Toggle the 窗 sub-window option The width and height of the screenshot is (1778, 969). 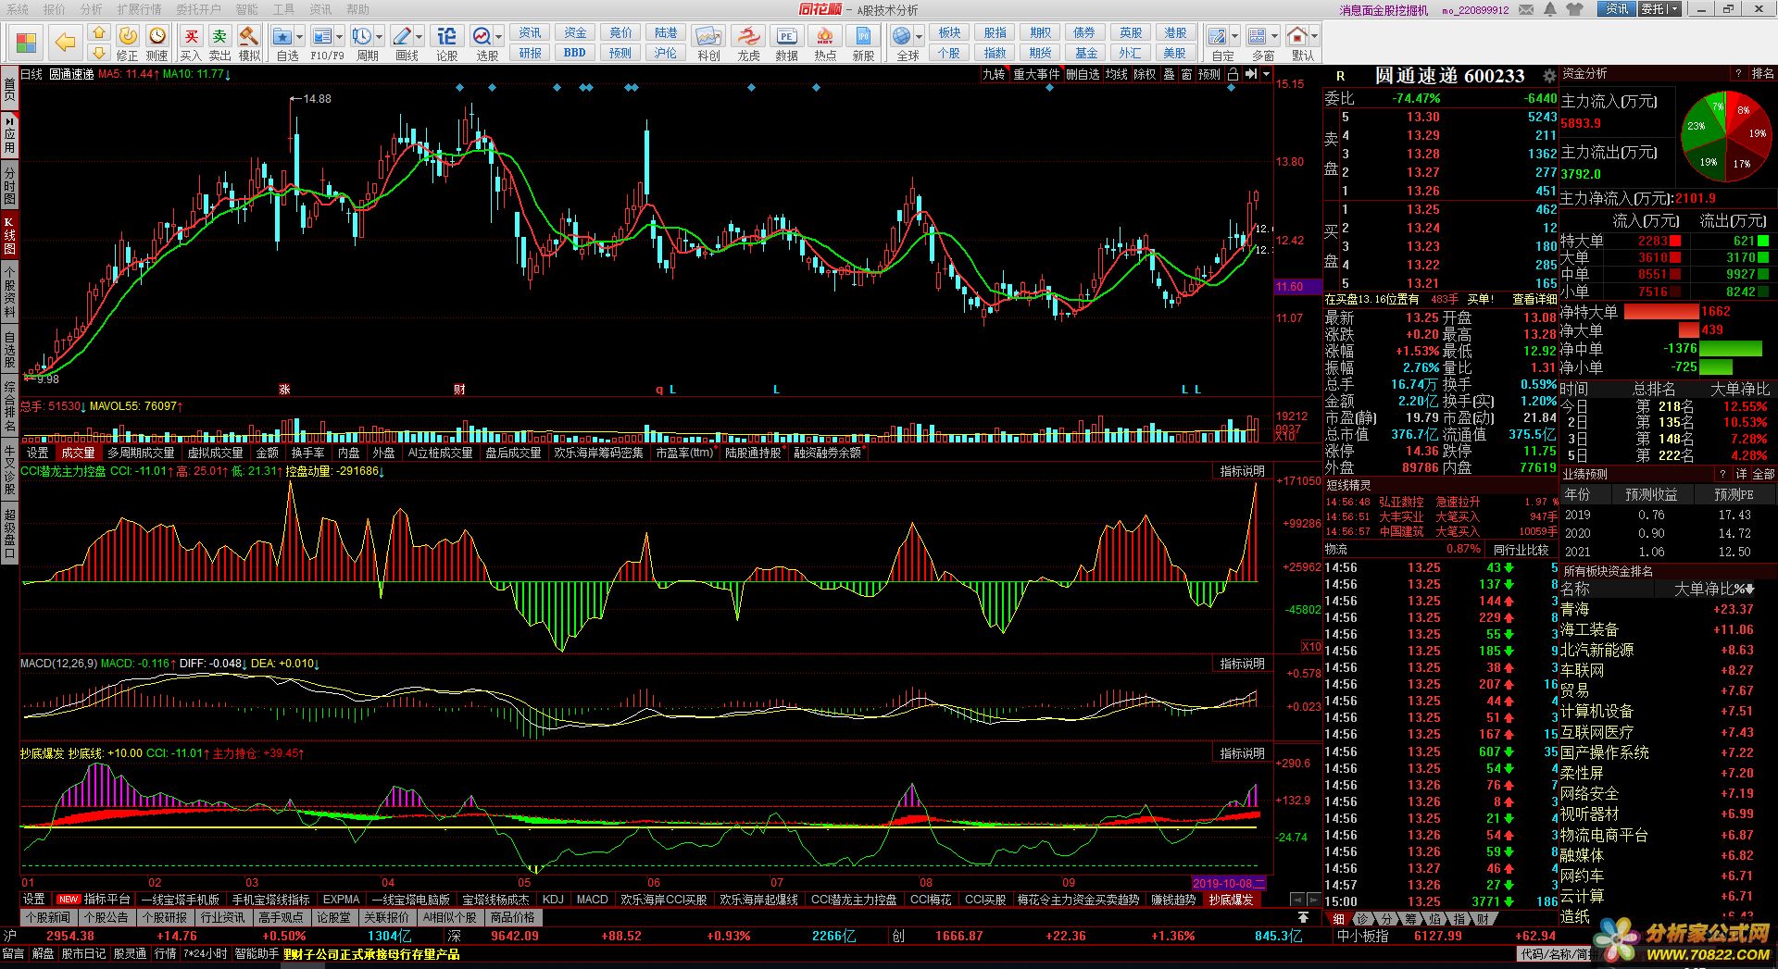point(1186,74)
